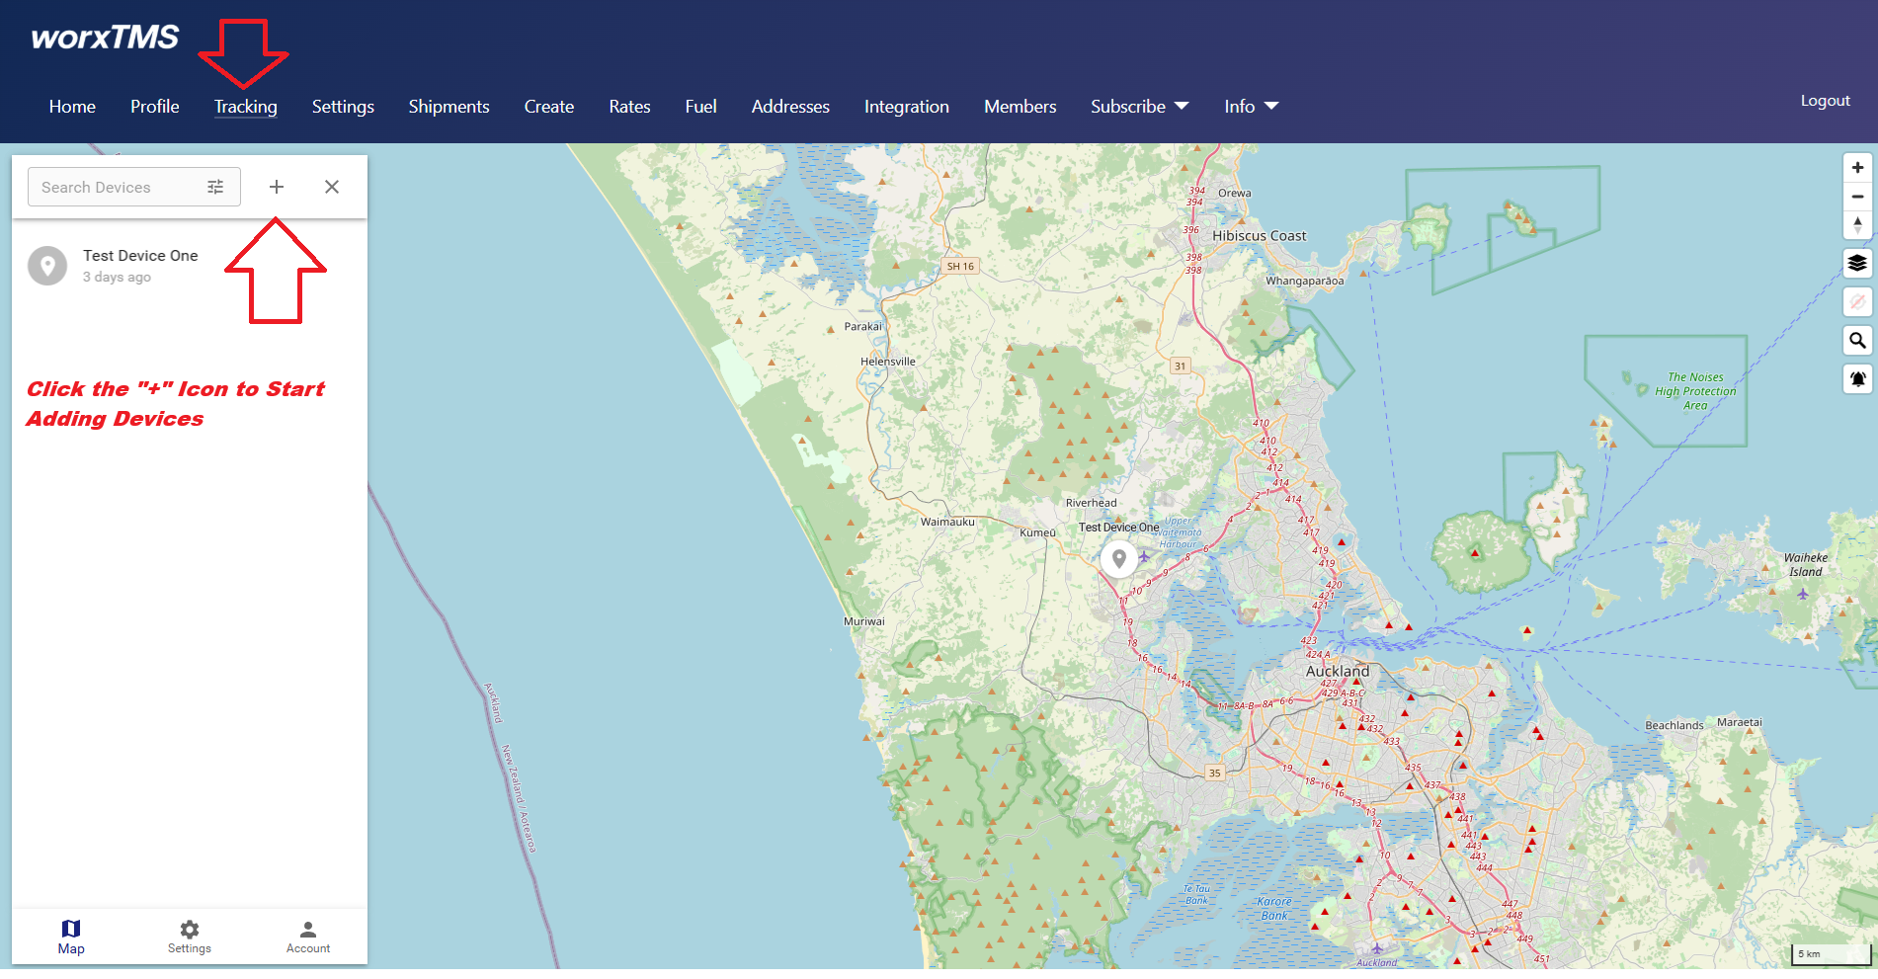This screenshot has height=979, width=1878.
Task: Click the notifications bell on the map
Action: coord(1858,379)
